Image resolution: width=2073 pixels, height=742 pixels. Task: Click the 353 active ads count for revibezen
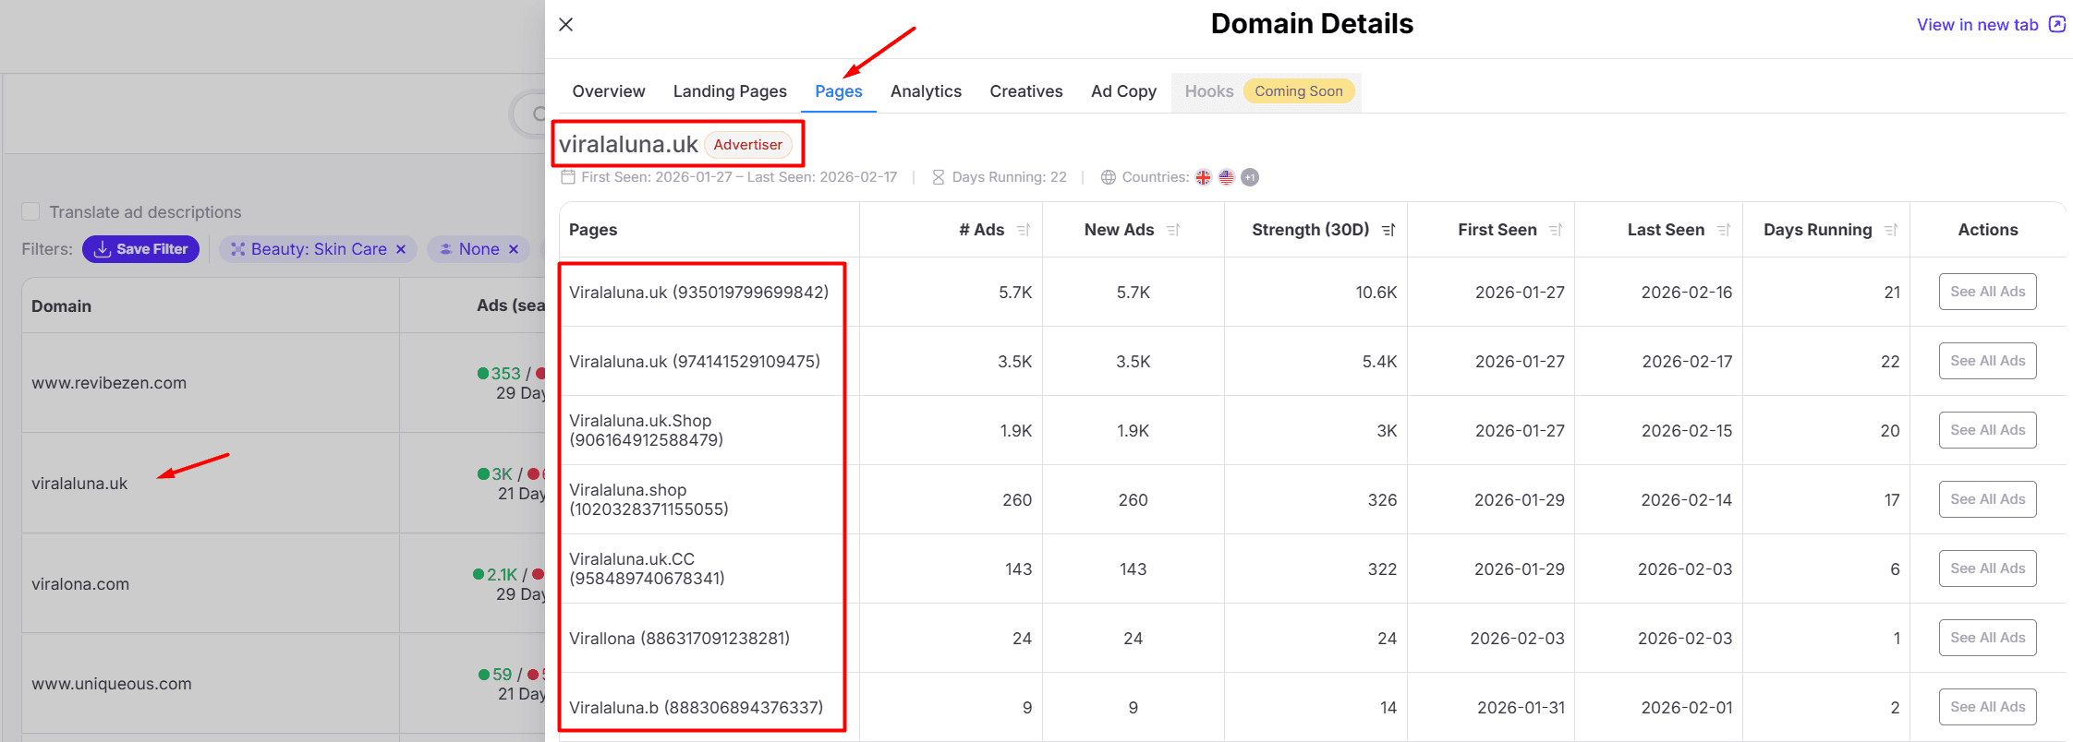(x=505, y=374)
